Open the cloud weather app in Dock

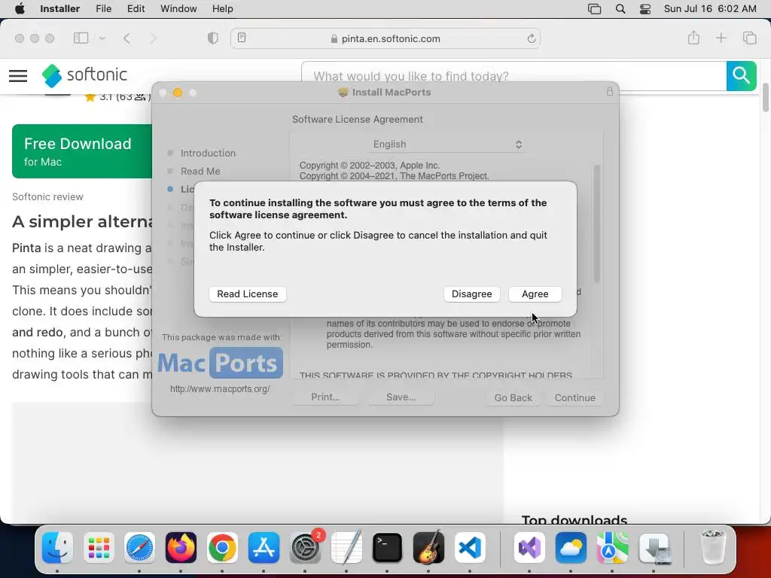pyautogui.click(x=571, y=547)
